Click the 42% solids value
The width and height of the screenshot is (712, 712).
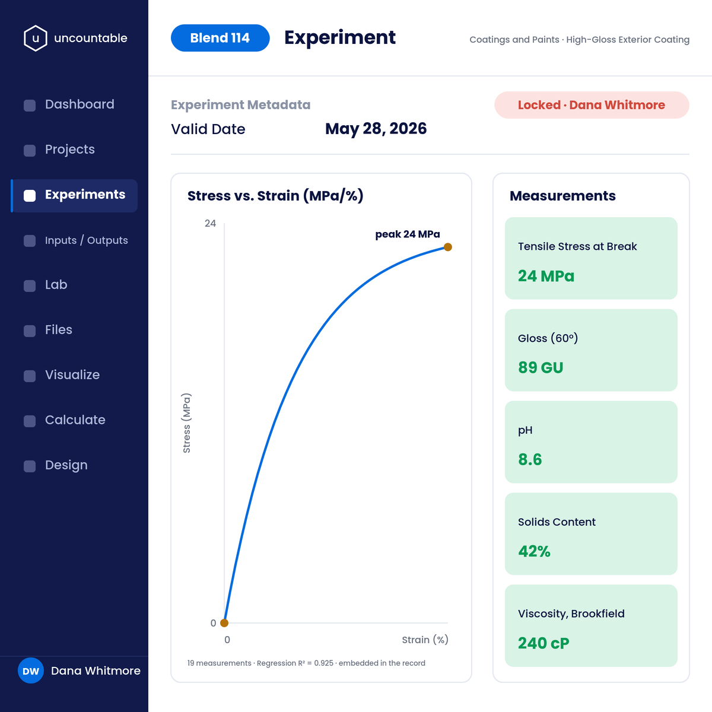534,552
